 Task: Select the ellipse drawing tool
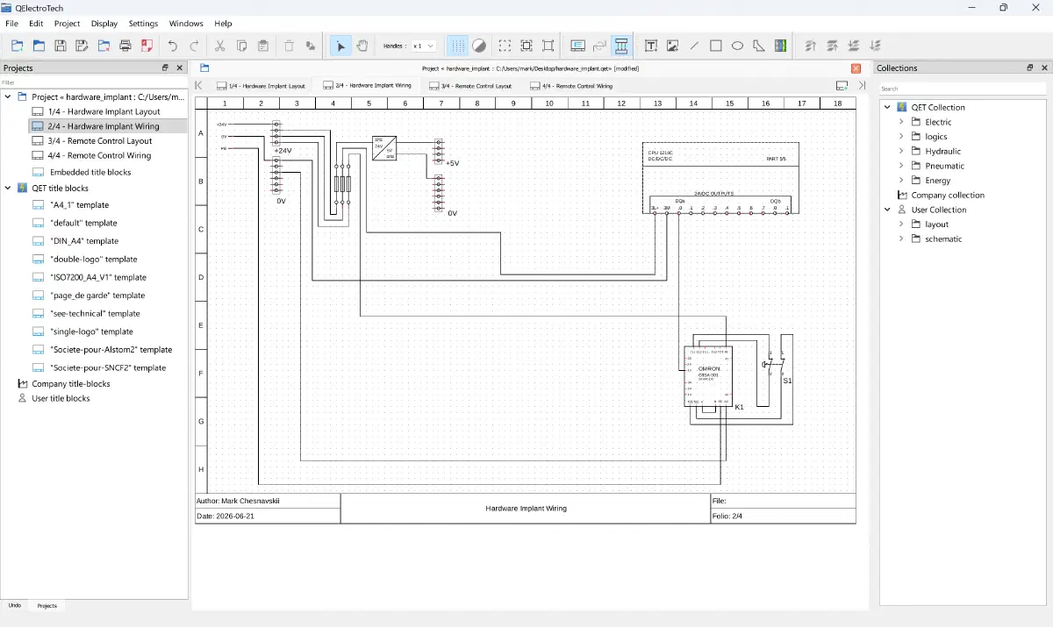pos(738,46)
